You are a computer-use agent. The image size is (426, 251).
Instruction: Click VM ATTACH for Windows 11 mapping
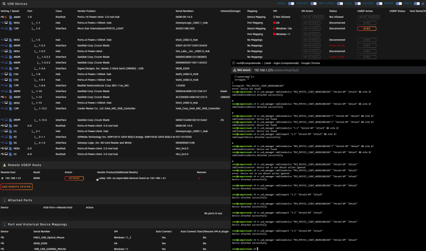click(x=311, y=34)
